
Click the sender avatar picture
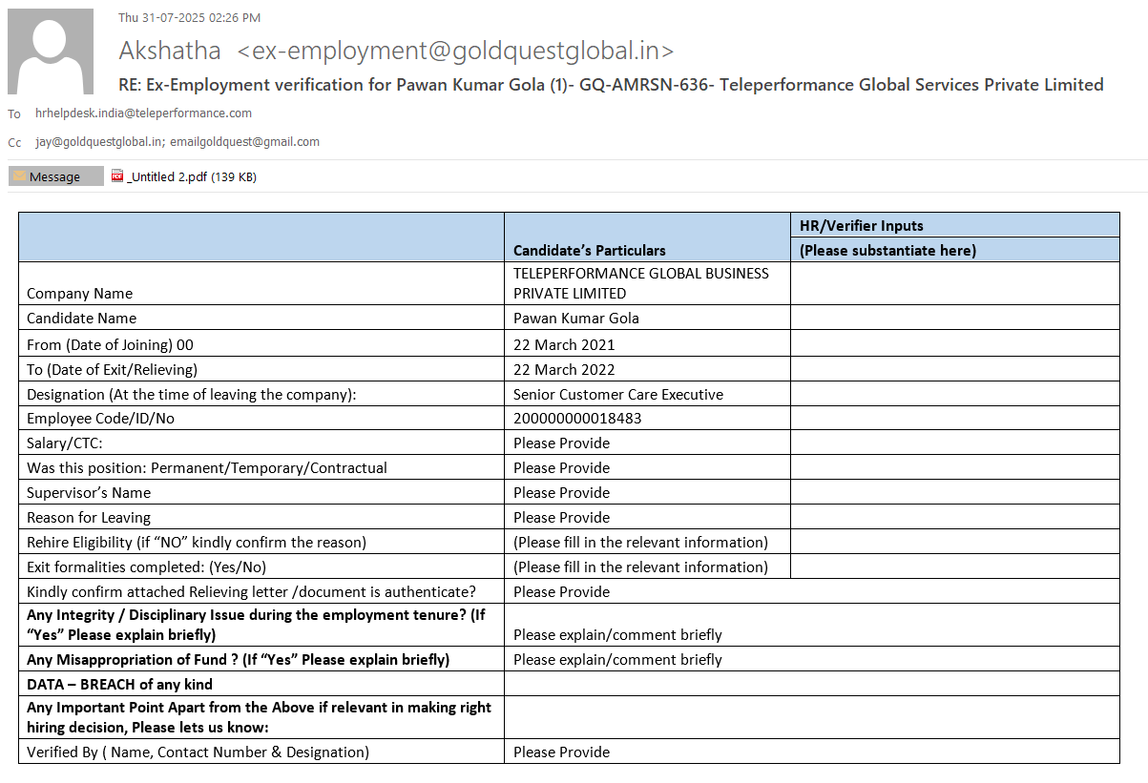coord(51,52)
